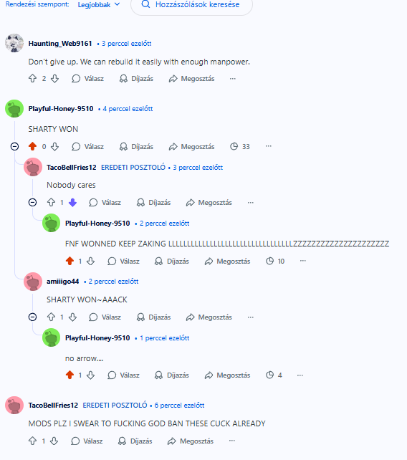The height and width of the screenshot is (460, 407).
Task: Toggle orange upvote on "FNF WONNED" comment
Action: coord(70,261)
